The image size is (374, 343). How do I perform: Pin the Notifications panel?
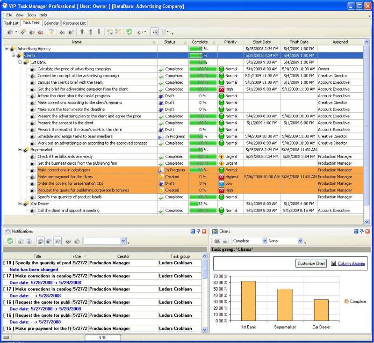tap(198, 231)
